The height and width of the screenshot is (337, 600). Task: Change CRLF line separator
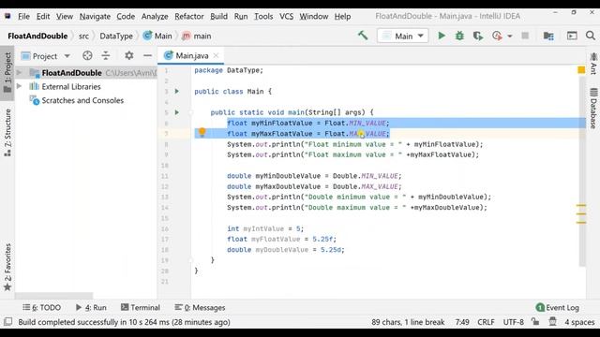pyautogui.click(x=486, y=322)
